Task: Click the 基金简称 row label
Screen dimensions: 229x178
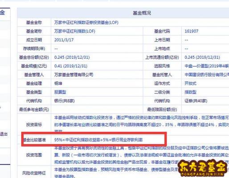Action: click(34, 31)
